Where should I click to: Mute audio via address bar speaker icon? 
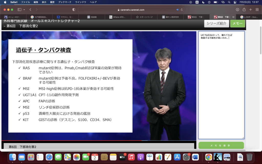[178, 10]
